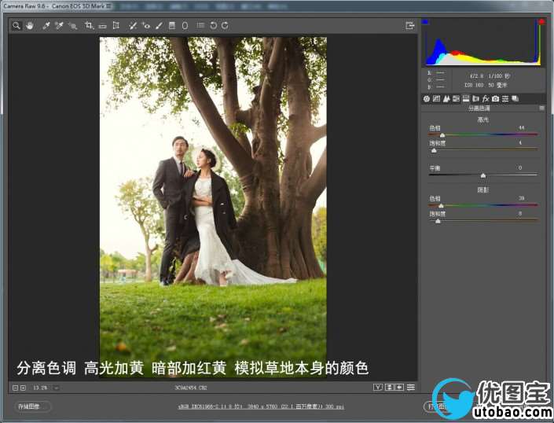Open the zoom level dropdown

pos(57,388)
